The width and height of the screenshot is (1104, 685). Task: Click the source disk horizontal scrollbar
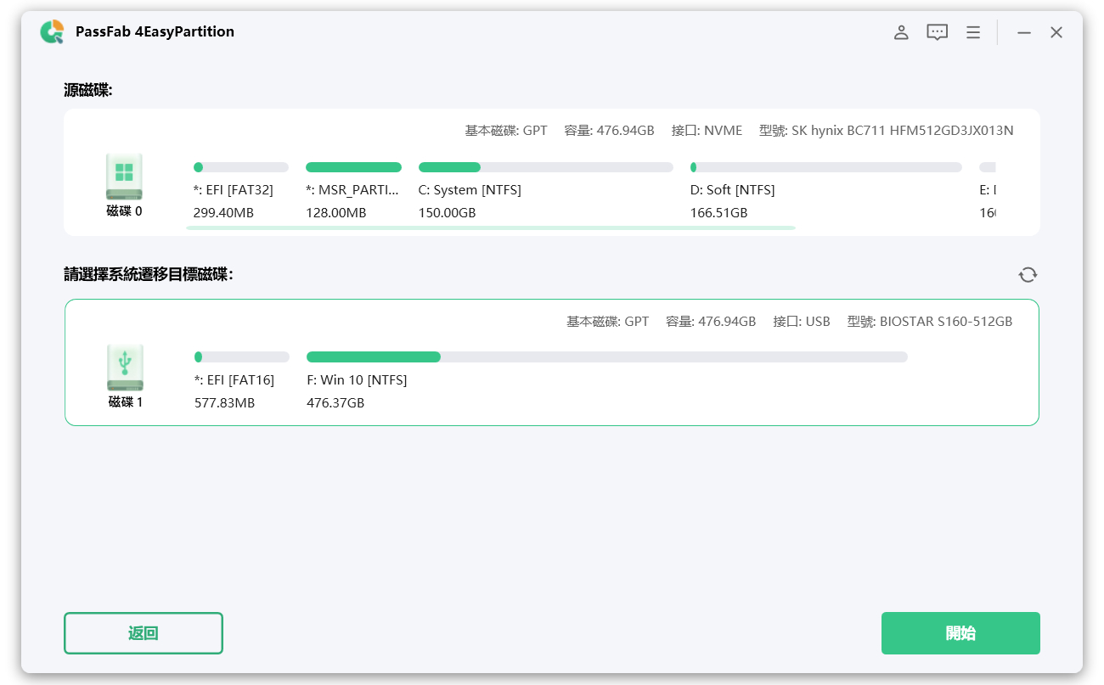(490, 227)
